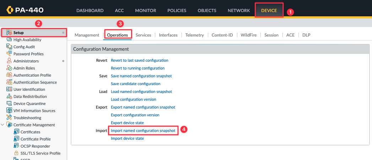Screen dimensions: 372x160
Task: Open the Telemetry tab
Action: (195, 35)
